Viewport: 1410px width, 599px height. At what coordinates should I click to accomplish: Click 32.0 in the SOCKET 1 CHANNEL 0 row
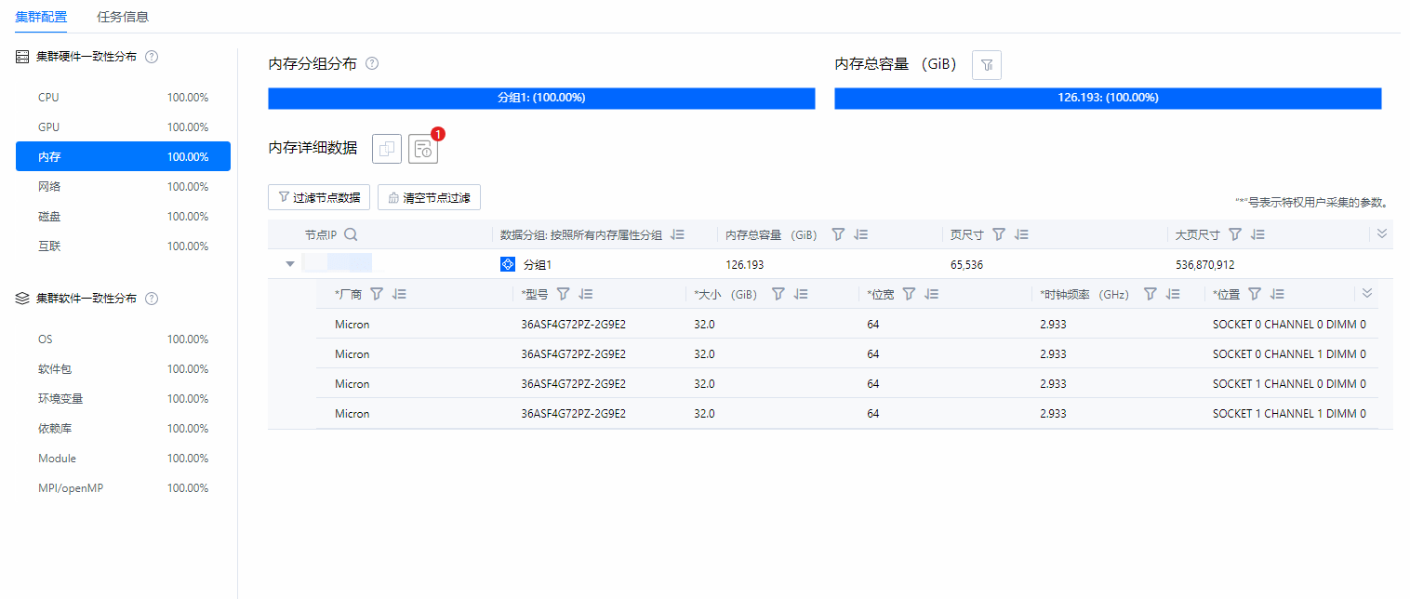coord(705,384)
